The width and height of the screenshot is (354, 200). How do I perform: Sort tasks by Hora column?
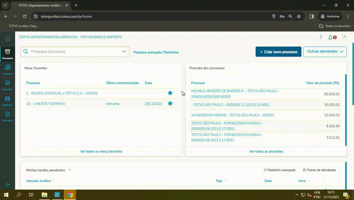coord(304,181)
